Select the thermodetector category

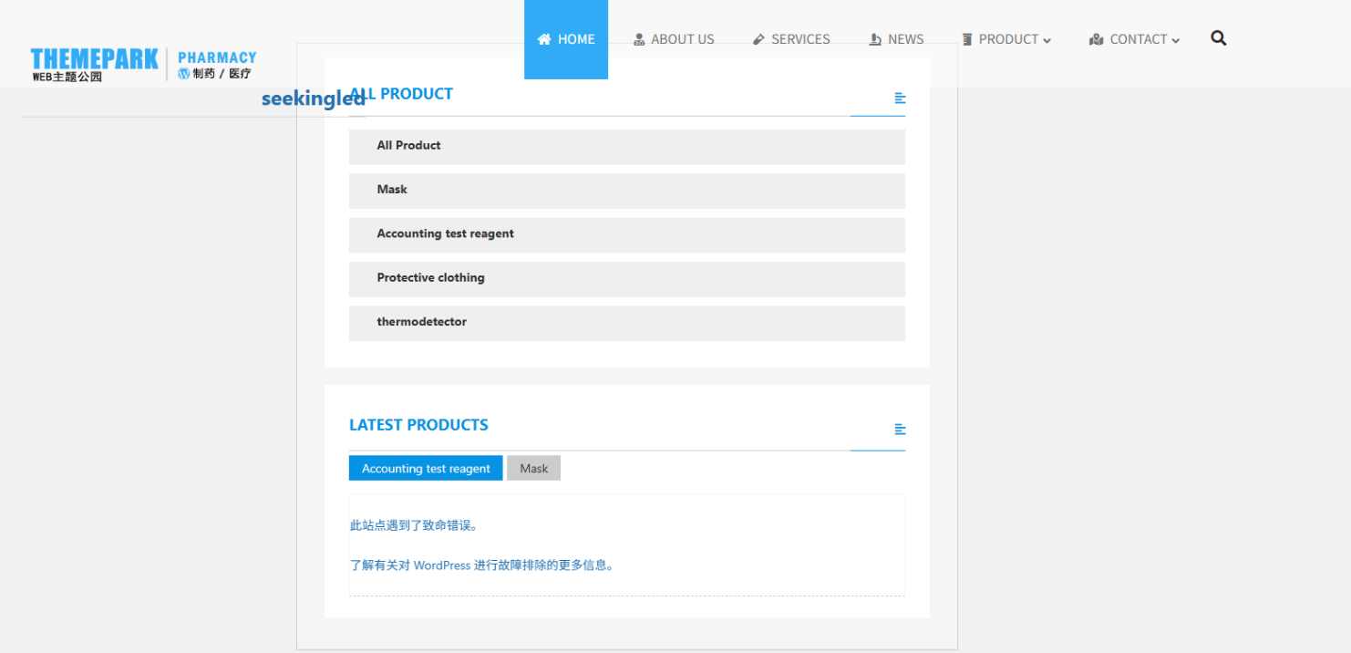point(422,321)
